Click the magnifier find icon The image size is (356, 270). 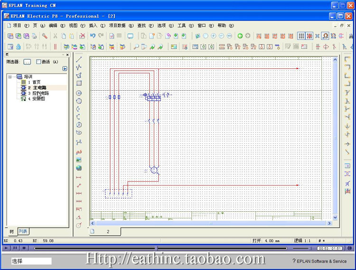point(136,47)
